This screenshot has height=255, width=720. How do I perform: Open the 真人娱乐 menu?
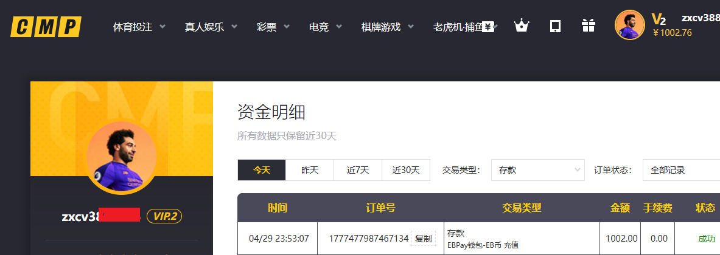point(204,27)
